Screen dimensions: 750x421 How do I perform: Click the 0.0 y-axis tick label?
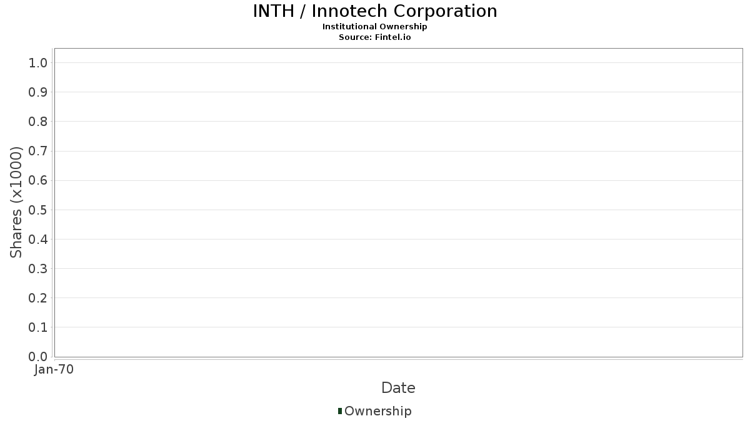38,357
